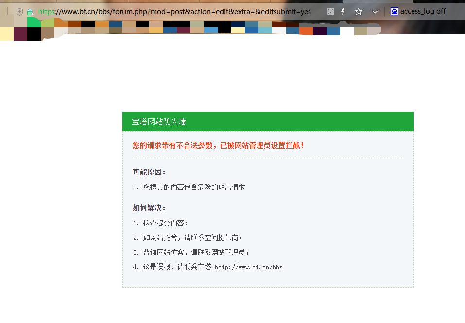Select the bt.cn forum URL in address bar
465x323 pixels.
coord(174,12)
